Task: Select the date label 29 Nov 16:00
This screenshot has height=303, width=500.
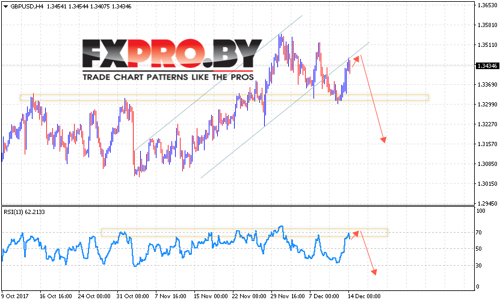Action: point(288,296)
